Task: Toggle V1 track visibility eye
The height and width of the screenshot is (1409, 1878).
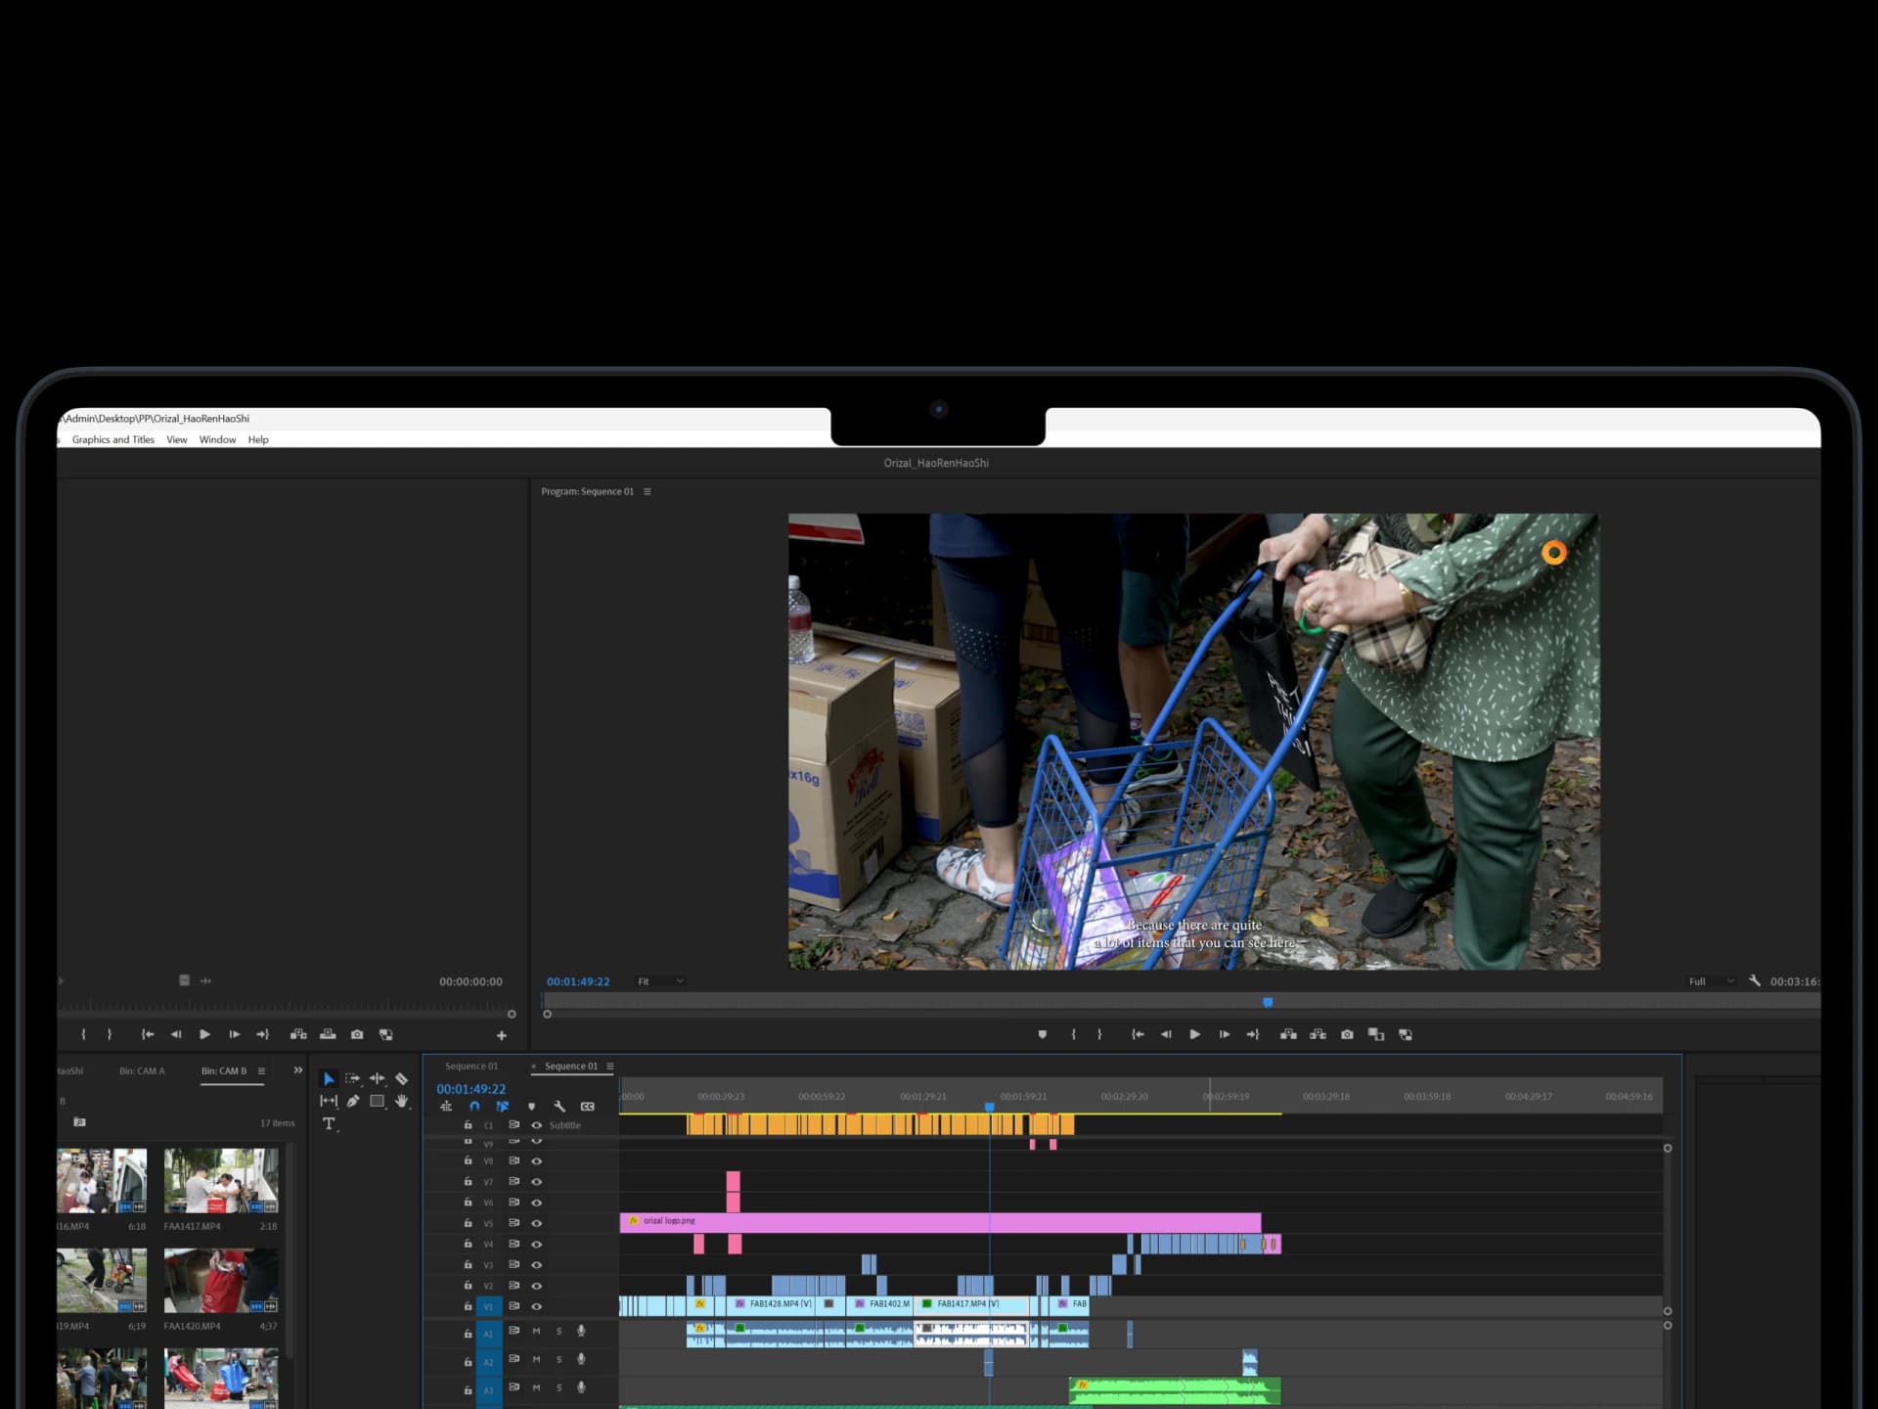Action: point(536,1306)
